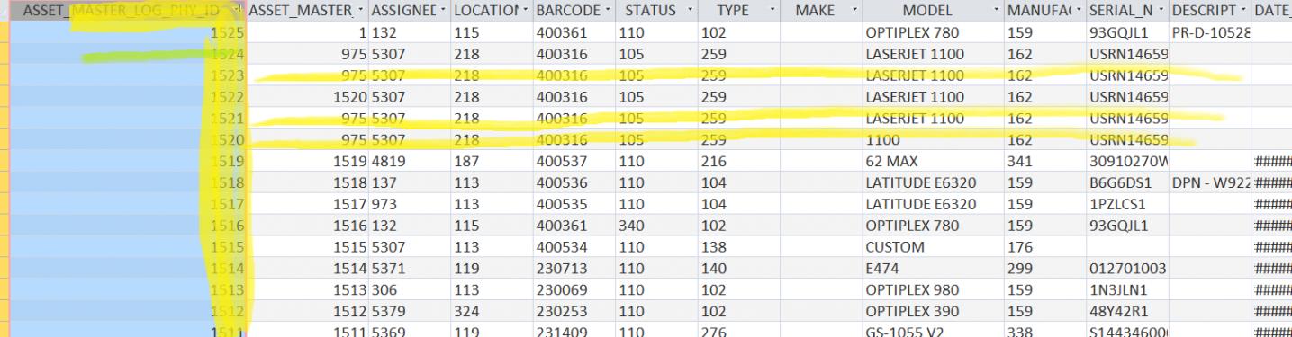1292x337 pixels.
Task: Click the log ID cell 1513
Action: [x=128, y=289]
